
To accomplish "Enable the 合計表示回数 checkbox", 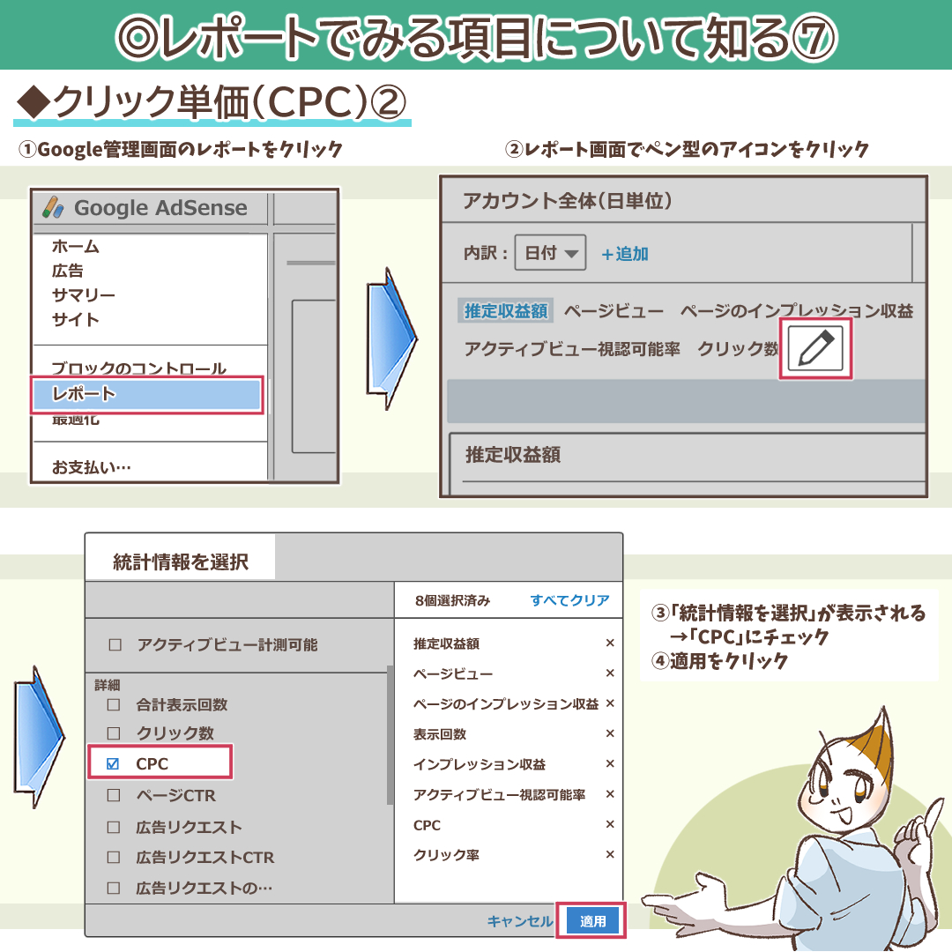I will 113,705.
